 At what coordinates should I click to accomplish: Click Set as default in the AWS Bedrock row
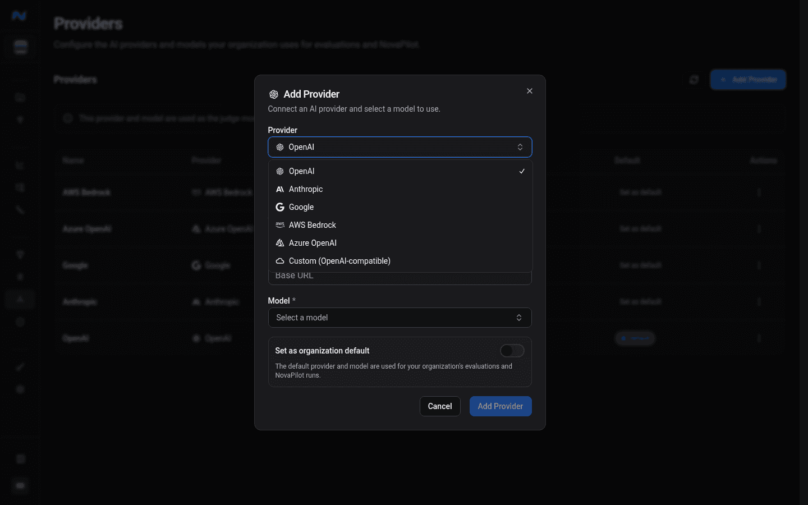(640, 192)
